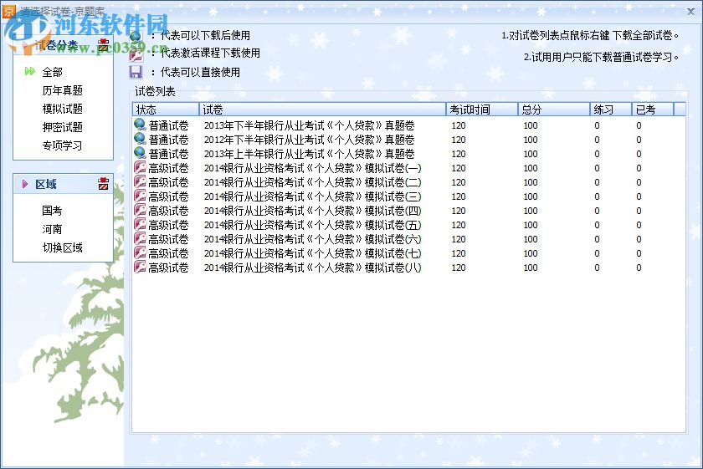
Task: Sort by 试卷 column header
Action: [x=322, y=110]
